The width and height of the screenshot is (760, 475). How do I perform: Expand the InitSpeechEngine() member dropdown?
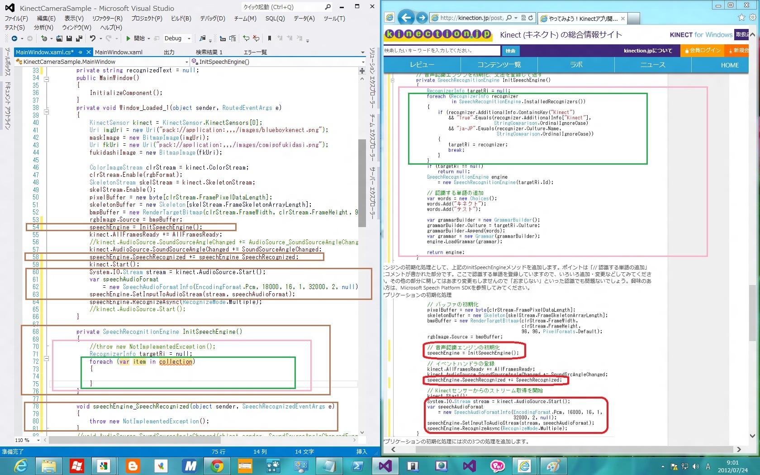pyautogui.click(x=363, y=62)
